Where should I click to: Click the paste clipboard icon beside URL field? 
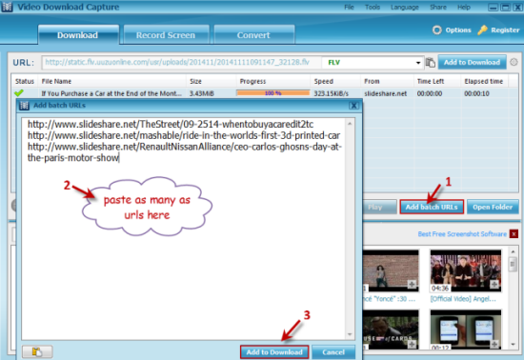point(431,63)
